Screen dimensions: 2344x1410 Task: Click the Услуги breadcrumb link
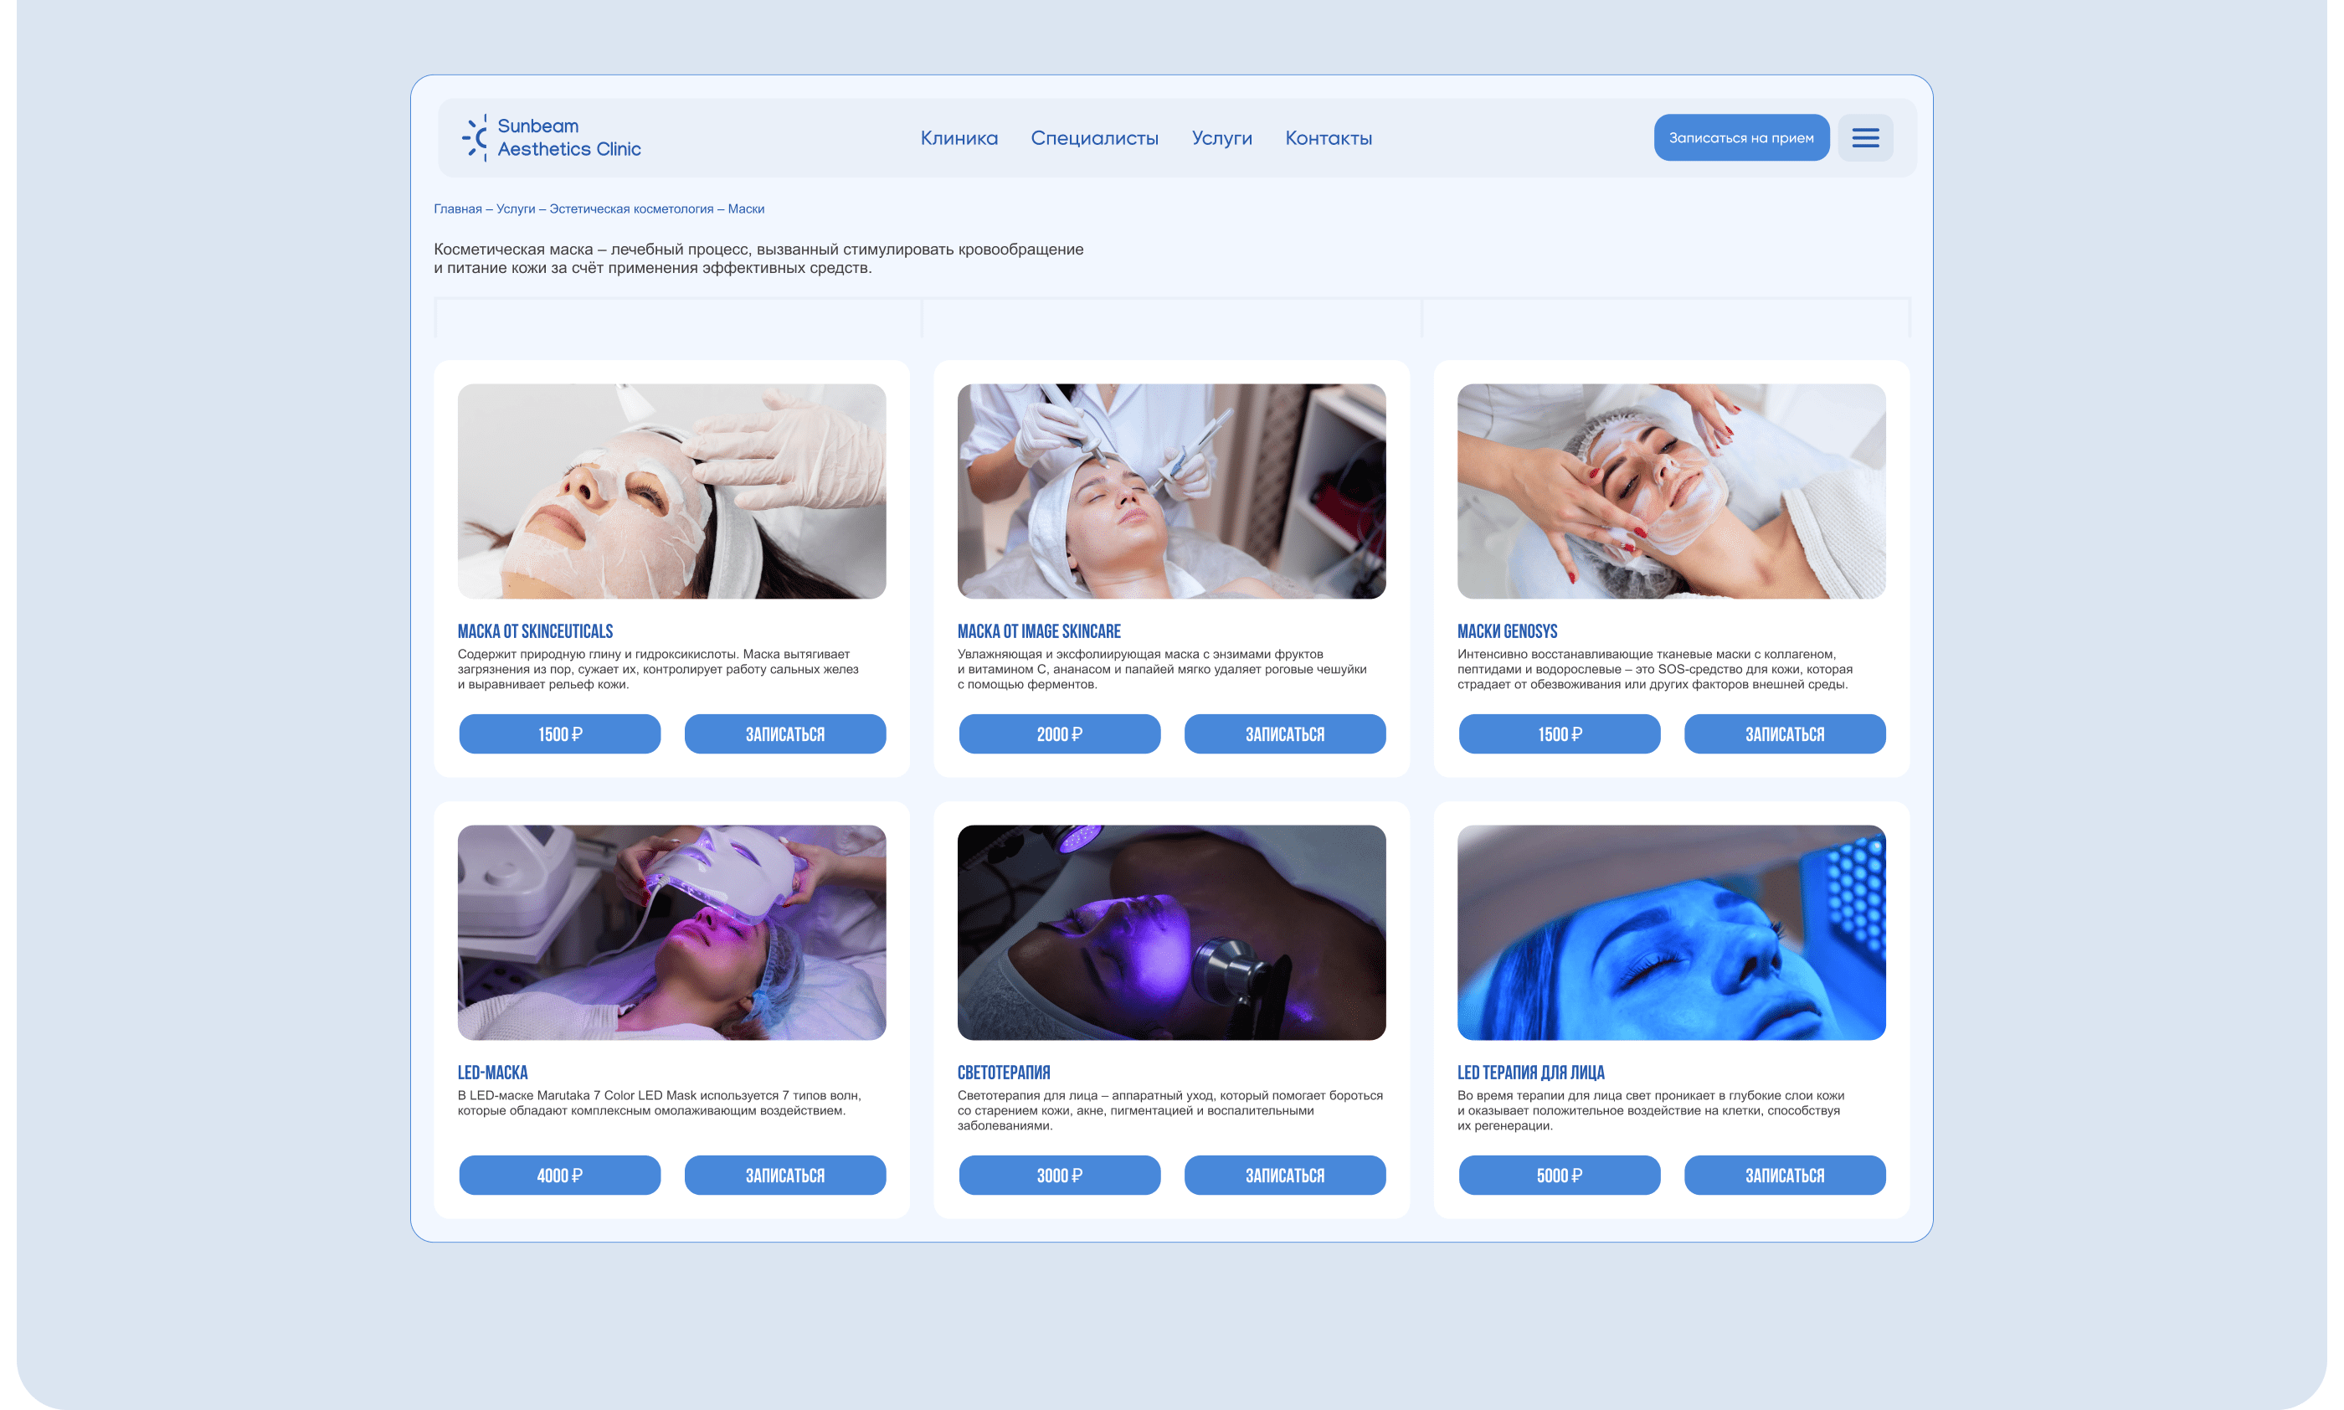pyautogui.click(x=516, y=209)
